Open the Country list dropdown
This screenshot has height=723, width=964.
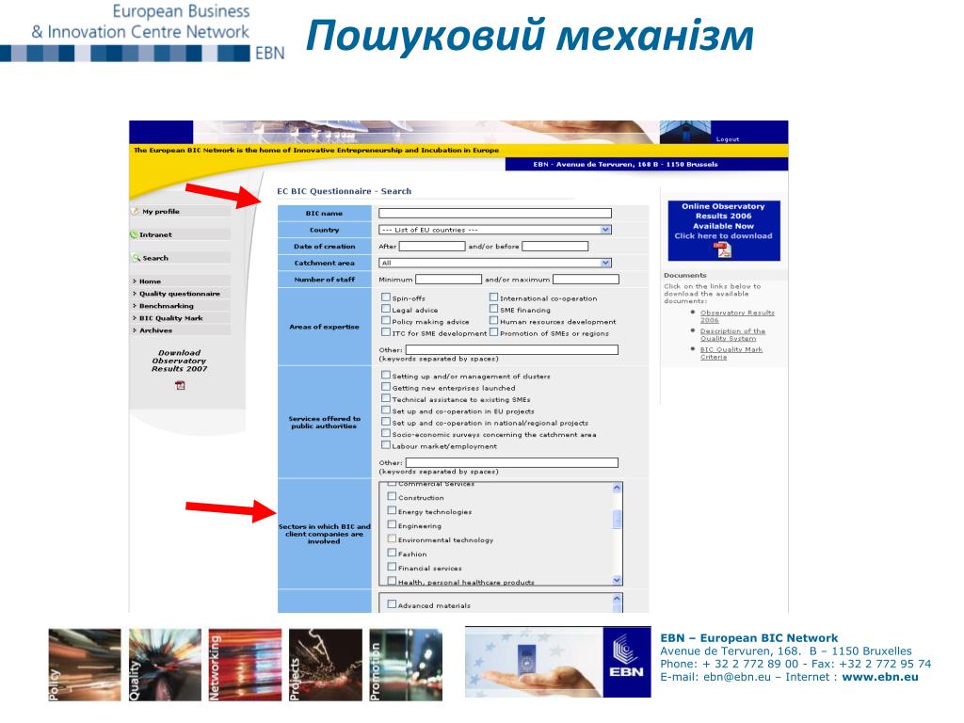click(x=495, y=230)
